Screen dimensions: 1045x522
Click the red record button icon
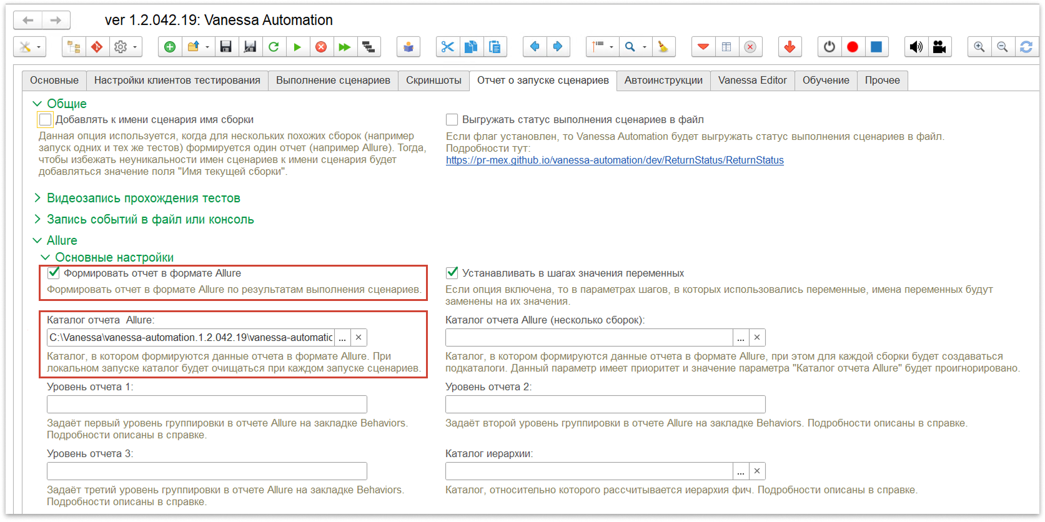click(853, 47)
